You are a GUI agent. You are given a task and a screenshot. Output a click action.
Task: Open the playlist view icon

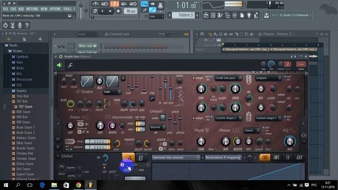205,15
